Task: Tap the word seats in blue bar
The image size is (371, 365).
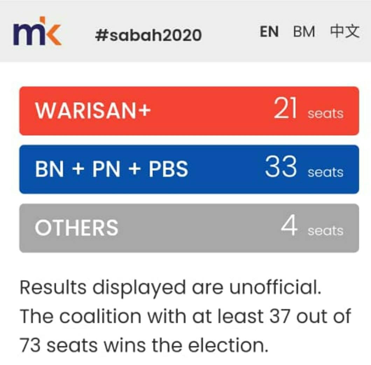Action: pyautogui.click(x=325, y=172)
